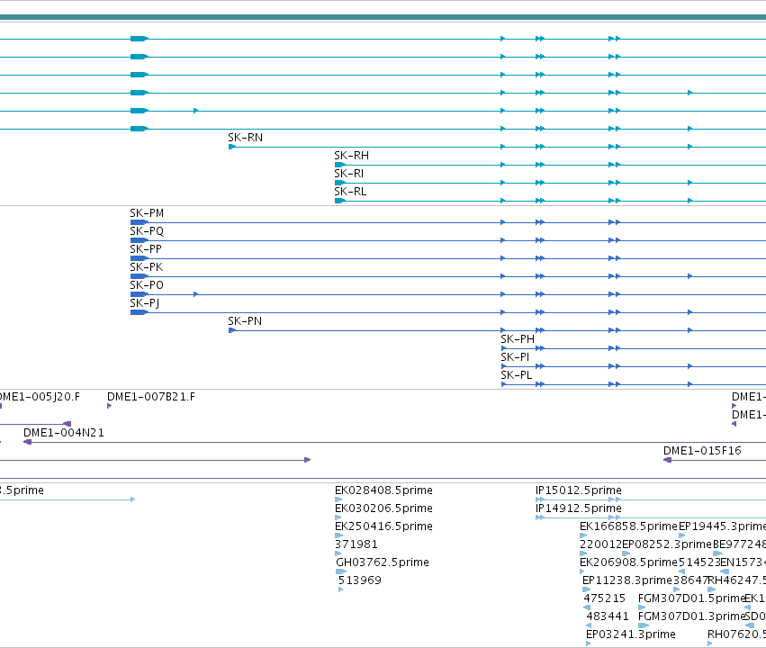The height and width of the screenshot is (648, 766).
Task: Click the SK-PL transcript label
Action: [517, 375]
